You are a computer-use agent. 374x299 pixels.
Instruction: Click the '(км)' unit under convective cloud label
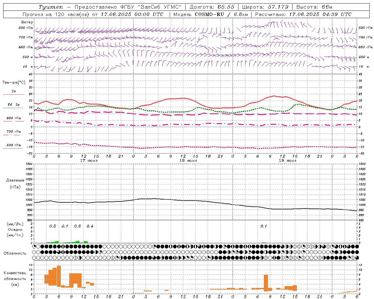pyautogui.click(x=15, y=284)
